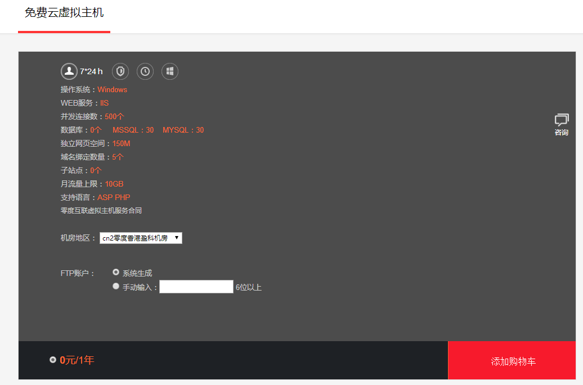Click the 7*24h label text
This screenshot has height=385, width=583.
[91, 71]
